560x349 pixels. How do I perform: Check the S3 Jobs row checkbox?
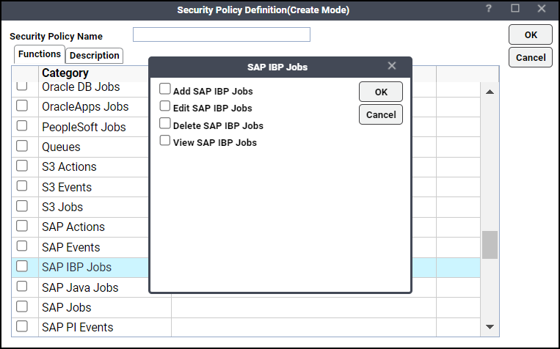22,206
